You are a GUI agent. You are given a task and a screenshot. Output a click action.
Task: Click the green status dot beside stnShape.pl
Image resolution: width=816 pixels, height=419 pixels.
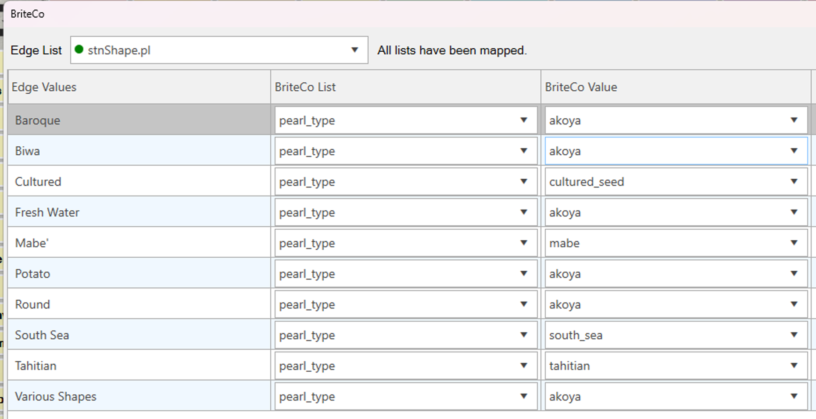[79, 50]
